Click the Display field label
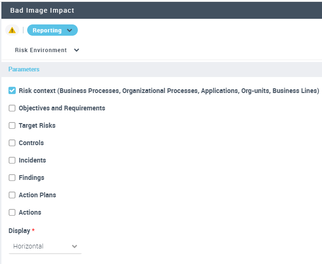Image resolution: width=322 pixels, height=264 pixels. [x=19, y=231]
